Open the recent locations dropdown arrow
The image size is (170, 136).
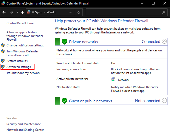(17, 12)
